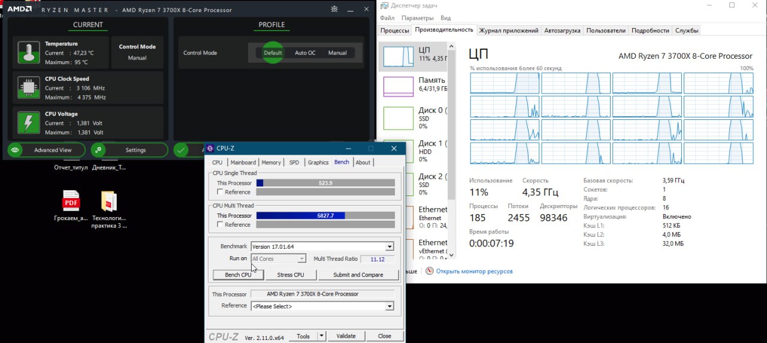Switch to the Процессы tab
Image resolution: width=767 pixels, height=343 pixels.
395,30
